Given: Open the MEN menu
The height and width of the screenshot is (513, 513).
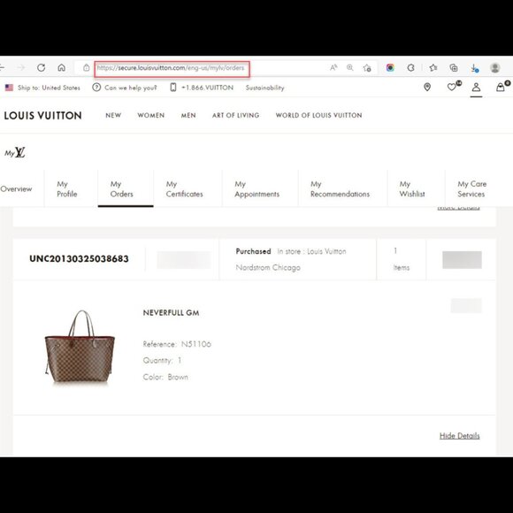Looking at the screenshot, I should pyautogui.click(x=188, y=115).
